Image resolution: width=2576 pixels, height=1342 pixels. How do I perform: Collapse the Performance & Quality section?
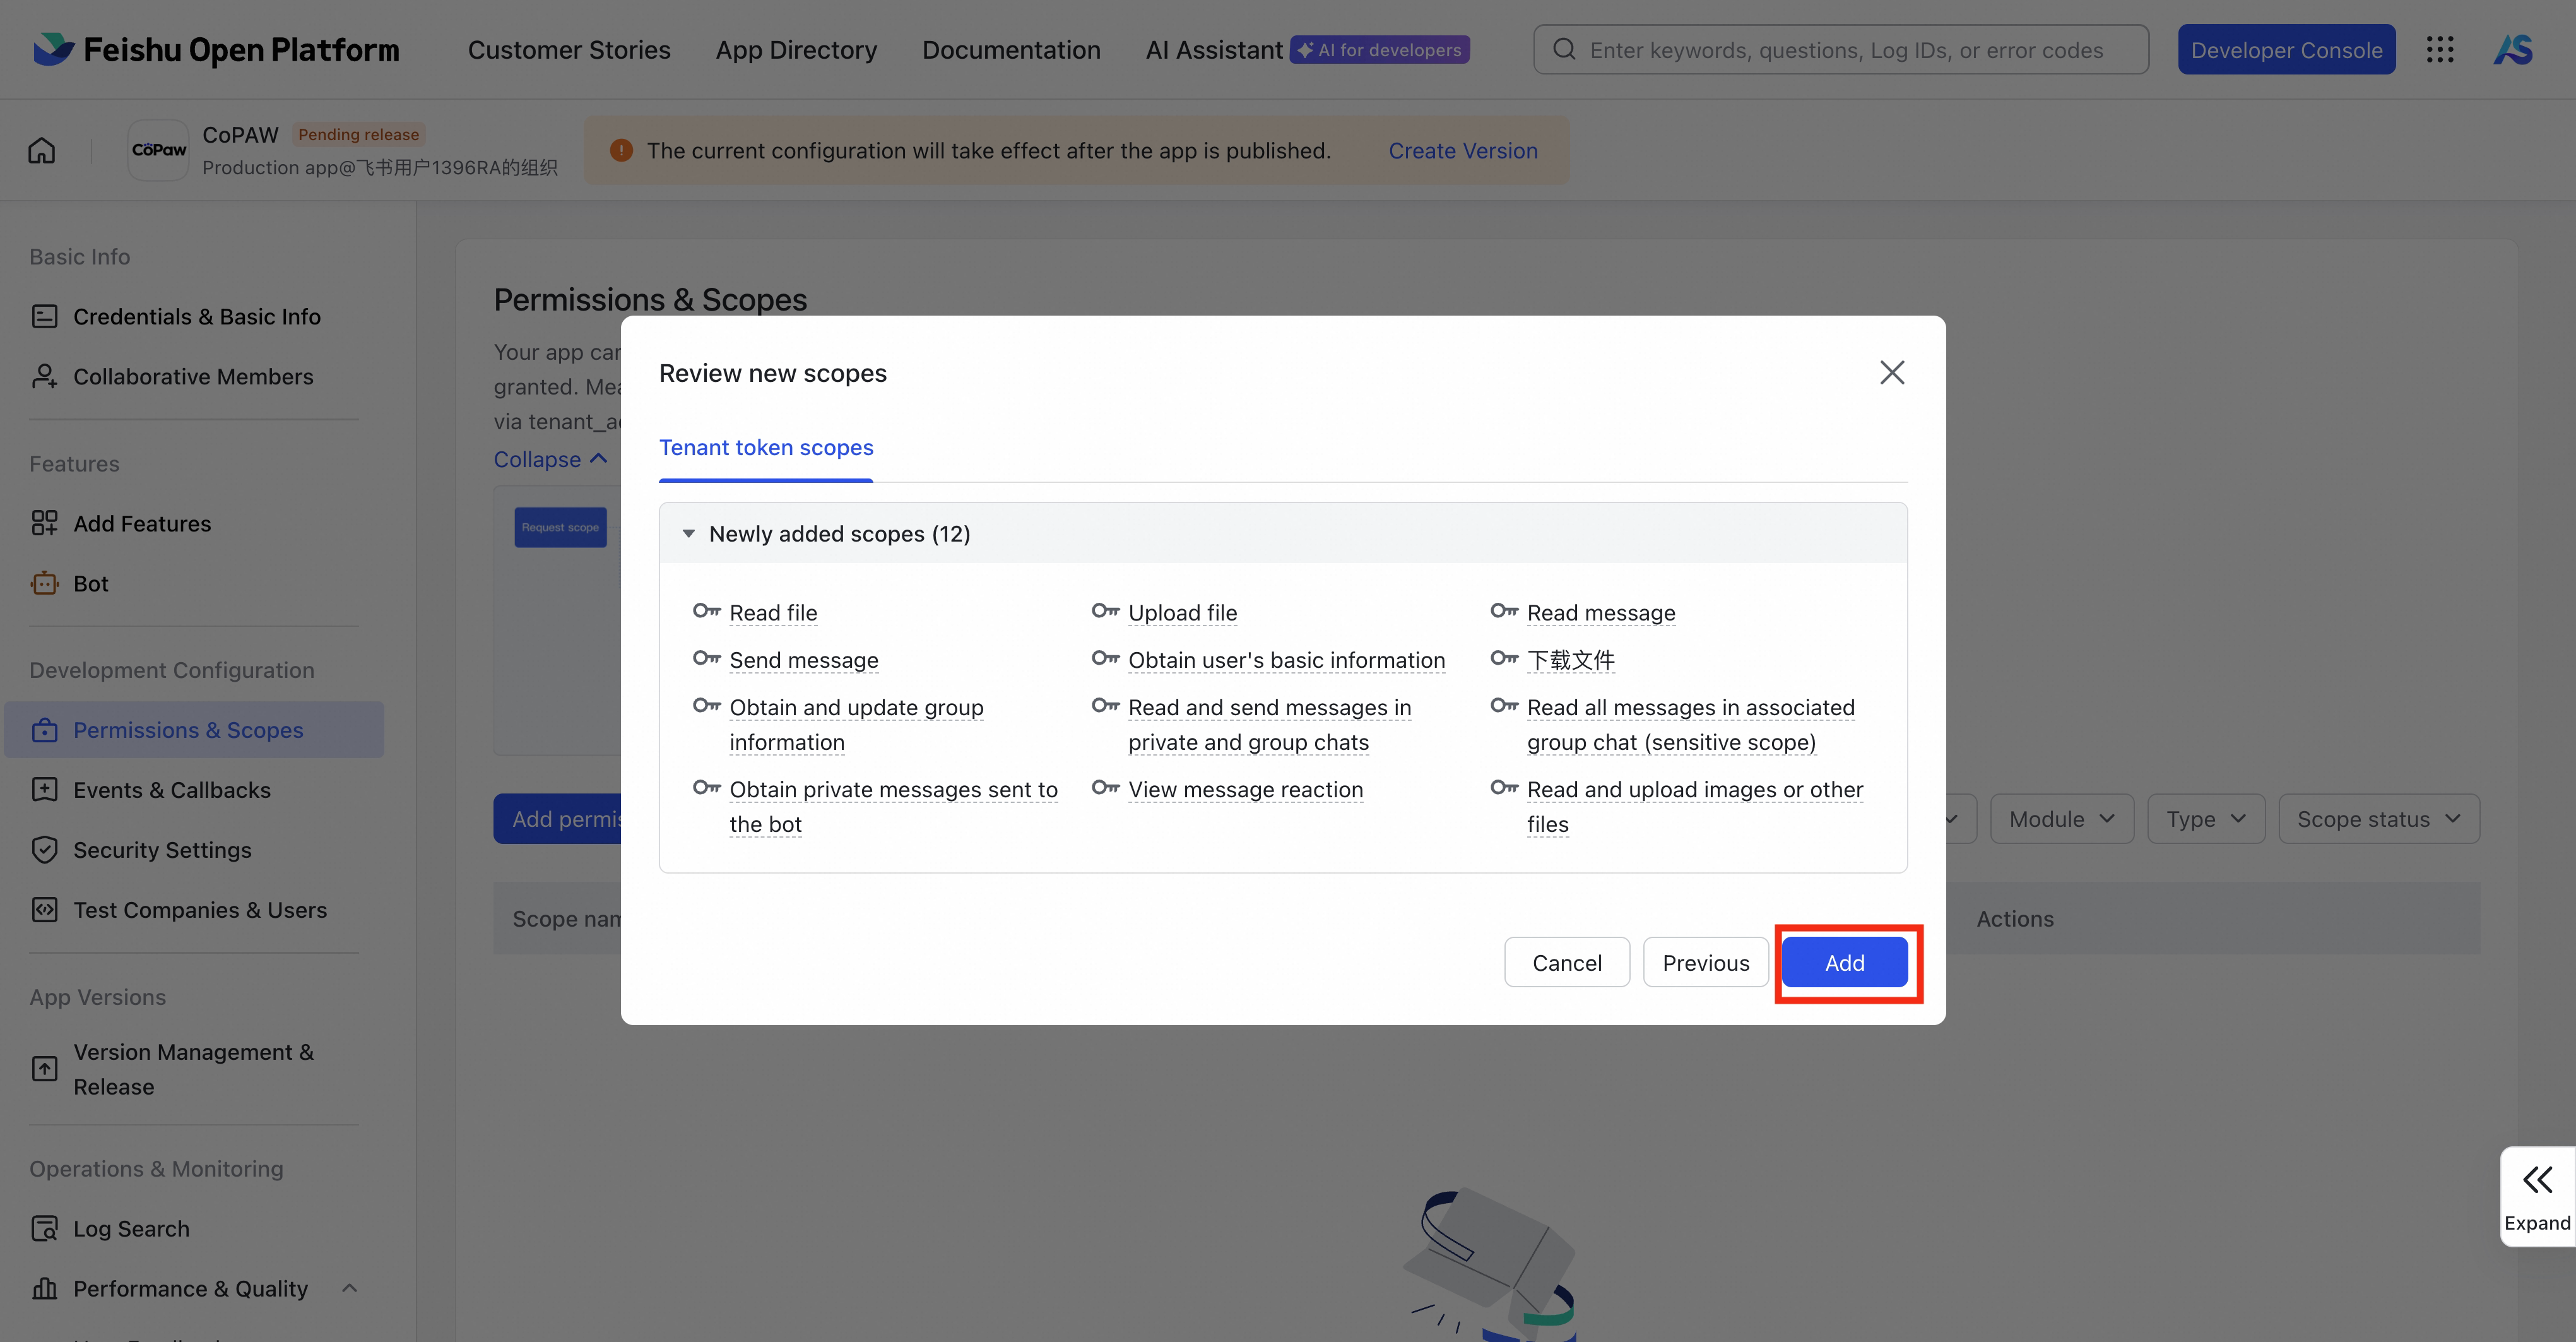tap(349, 1288)
